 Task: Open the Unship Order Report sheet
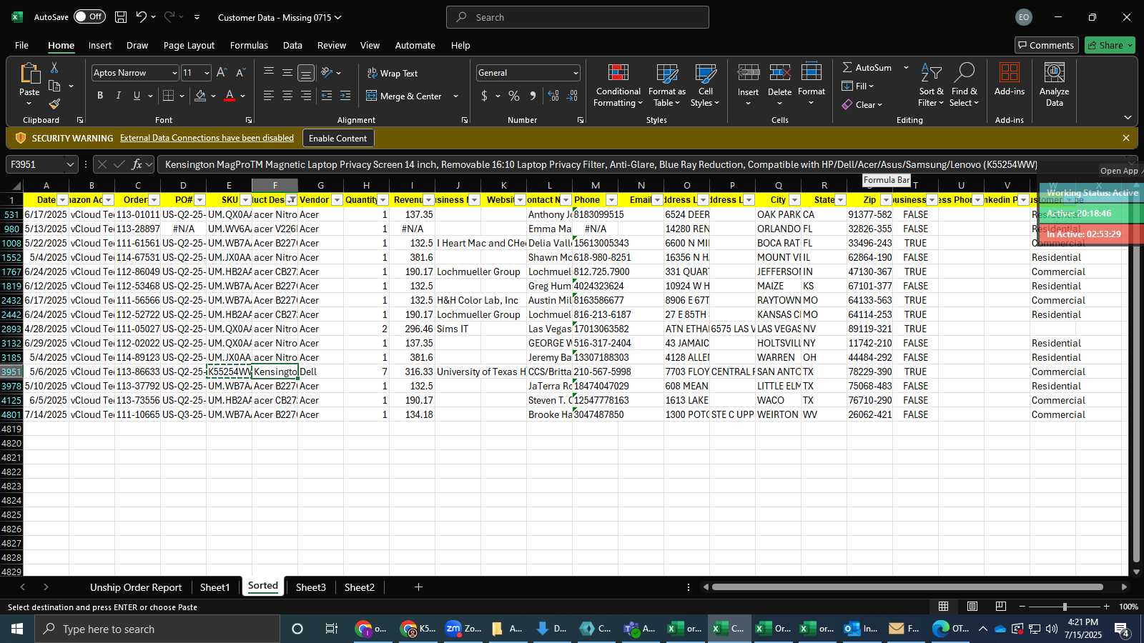click(x=136, y=587)
